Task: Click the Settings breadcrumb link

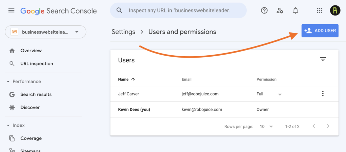Action: coord(123,32)
